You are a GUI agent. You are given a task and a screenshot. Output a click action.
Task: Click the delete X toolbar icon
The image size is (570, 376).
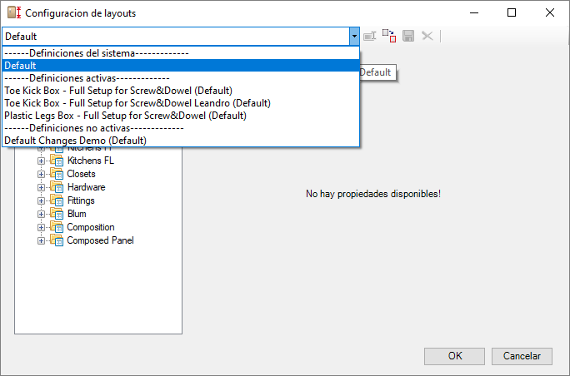(x=427, y=37)
